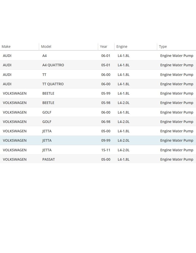Click AUDI make in the TT QUATTRO row
Viewport: 196px width, 253px height.
tap(7, 84)
